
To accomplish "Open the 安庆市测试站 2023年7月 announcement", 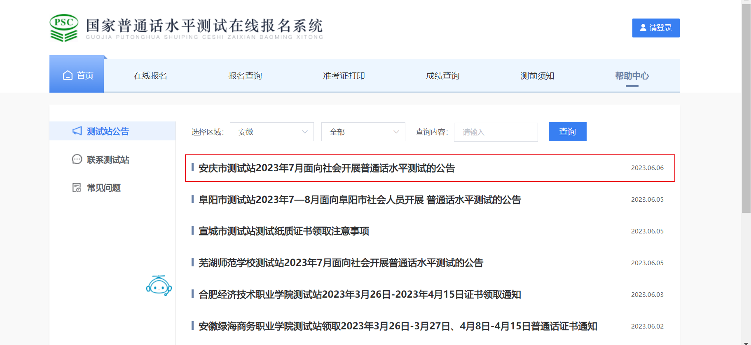I will [326, 168].
